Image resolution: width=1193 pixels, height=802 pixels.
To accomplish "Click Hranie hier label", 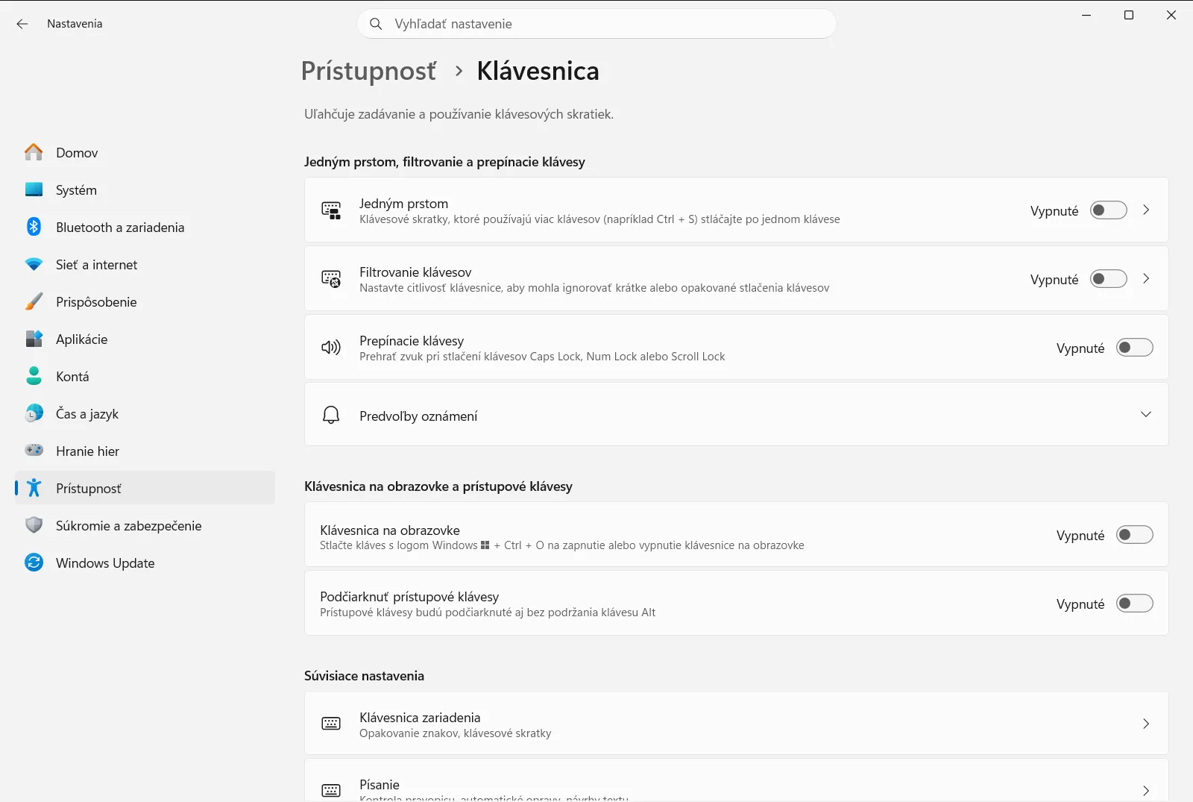I will 87,451.
